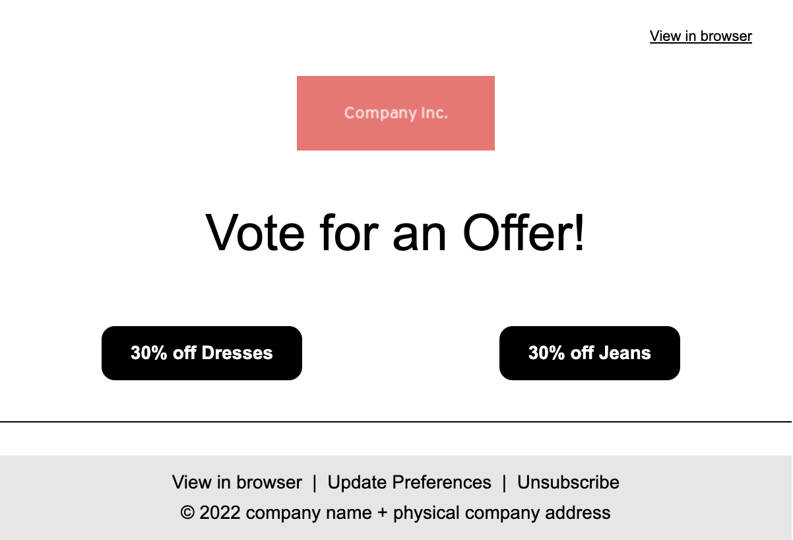Select the Vote for an Offer! heading

coord(396,232)
